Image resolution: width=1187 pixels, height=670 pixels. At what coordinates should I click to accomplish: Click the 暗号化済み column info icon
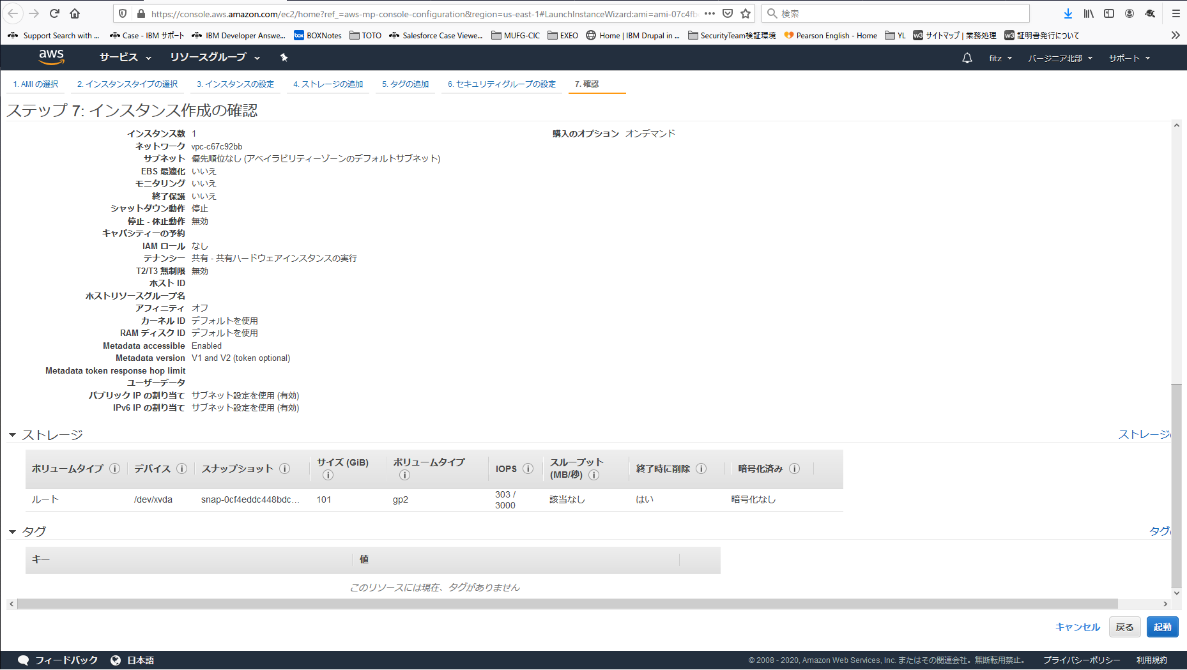pyautogui.click(x=795, y=468)
